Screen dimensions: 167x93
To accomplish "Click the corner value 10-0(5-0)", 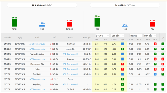I will click(87, 49).
